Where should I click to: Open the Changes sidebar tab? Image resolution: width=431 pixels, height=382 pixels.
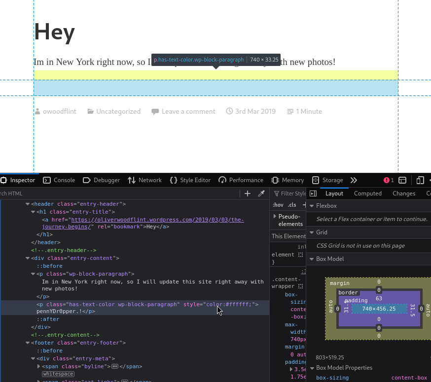[404, 193]
